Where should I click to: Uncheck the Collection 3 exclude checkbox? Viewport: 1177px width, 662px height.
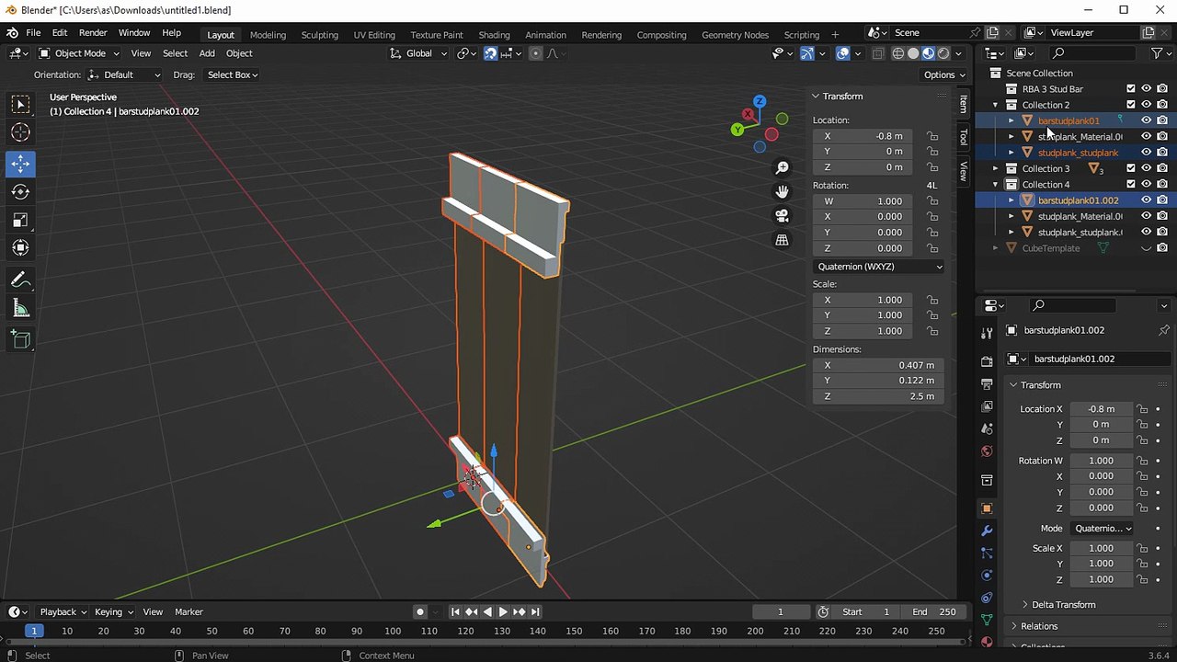pyautogui.click(x=1131, y=168)
